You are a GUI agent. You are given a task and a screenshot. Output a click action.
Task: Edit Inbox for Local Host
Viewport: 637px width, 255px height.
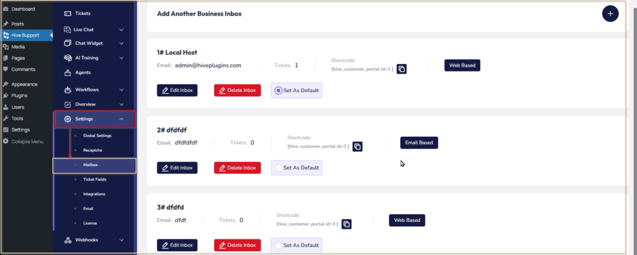(x=177, y=91)
